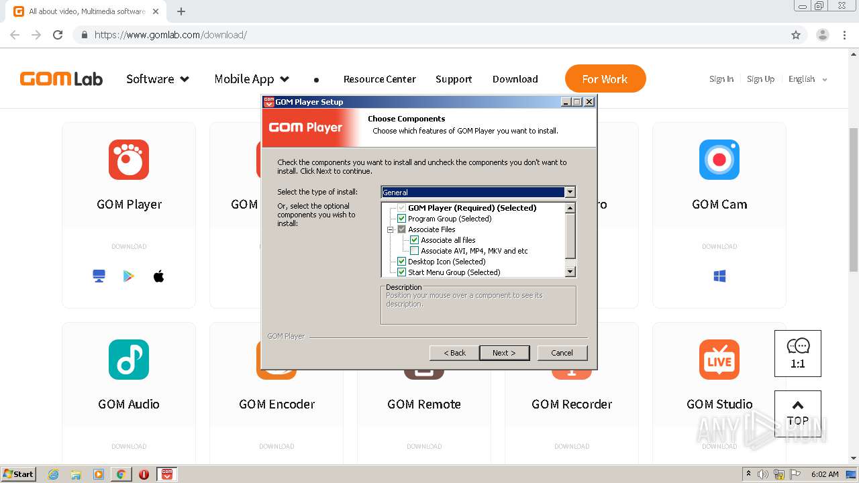Click GOM Player Apple download icon
This screenshot has height=483, width=859.
(x=159, y=276)
